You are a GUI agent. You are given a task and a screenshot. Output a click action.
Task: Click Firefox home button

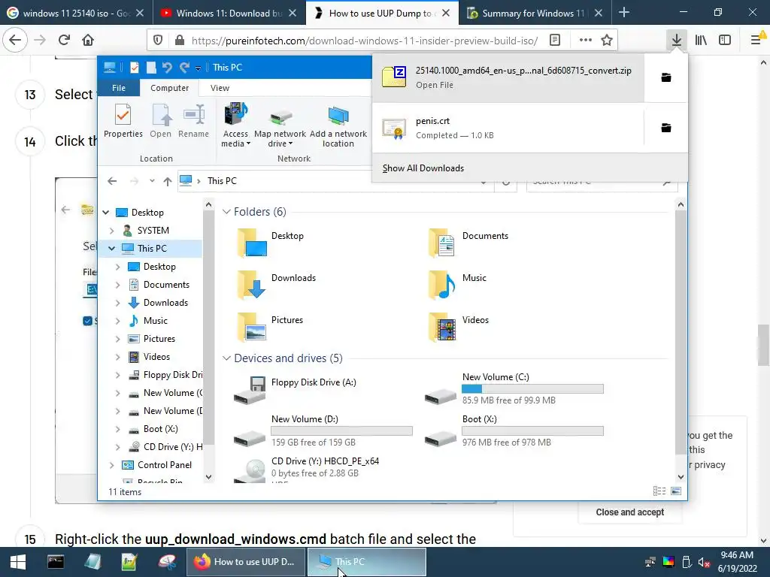(x=88, y=40)
